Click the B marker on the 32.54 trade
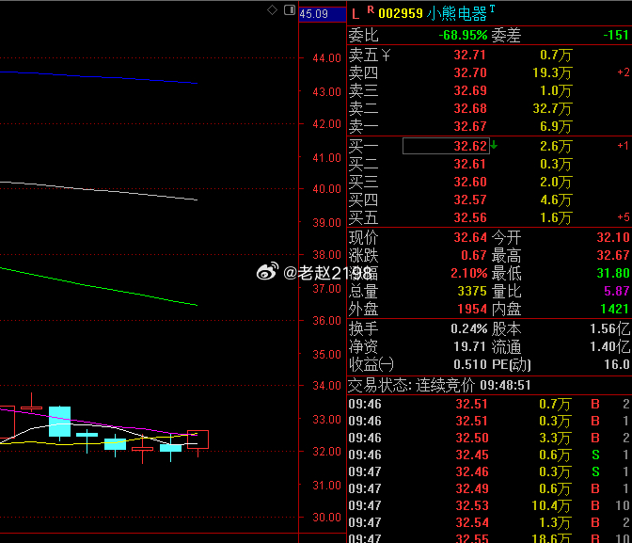 (595, 522)
